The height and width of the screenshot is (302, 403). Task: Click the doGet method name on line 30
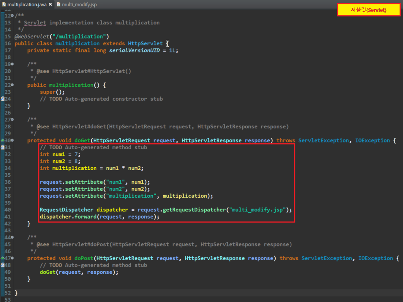[x=82, y=140]
